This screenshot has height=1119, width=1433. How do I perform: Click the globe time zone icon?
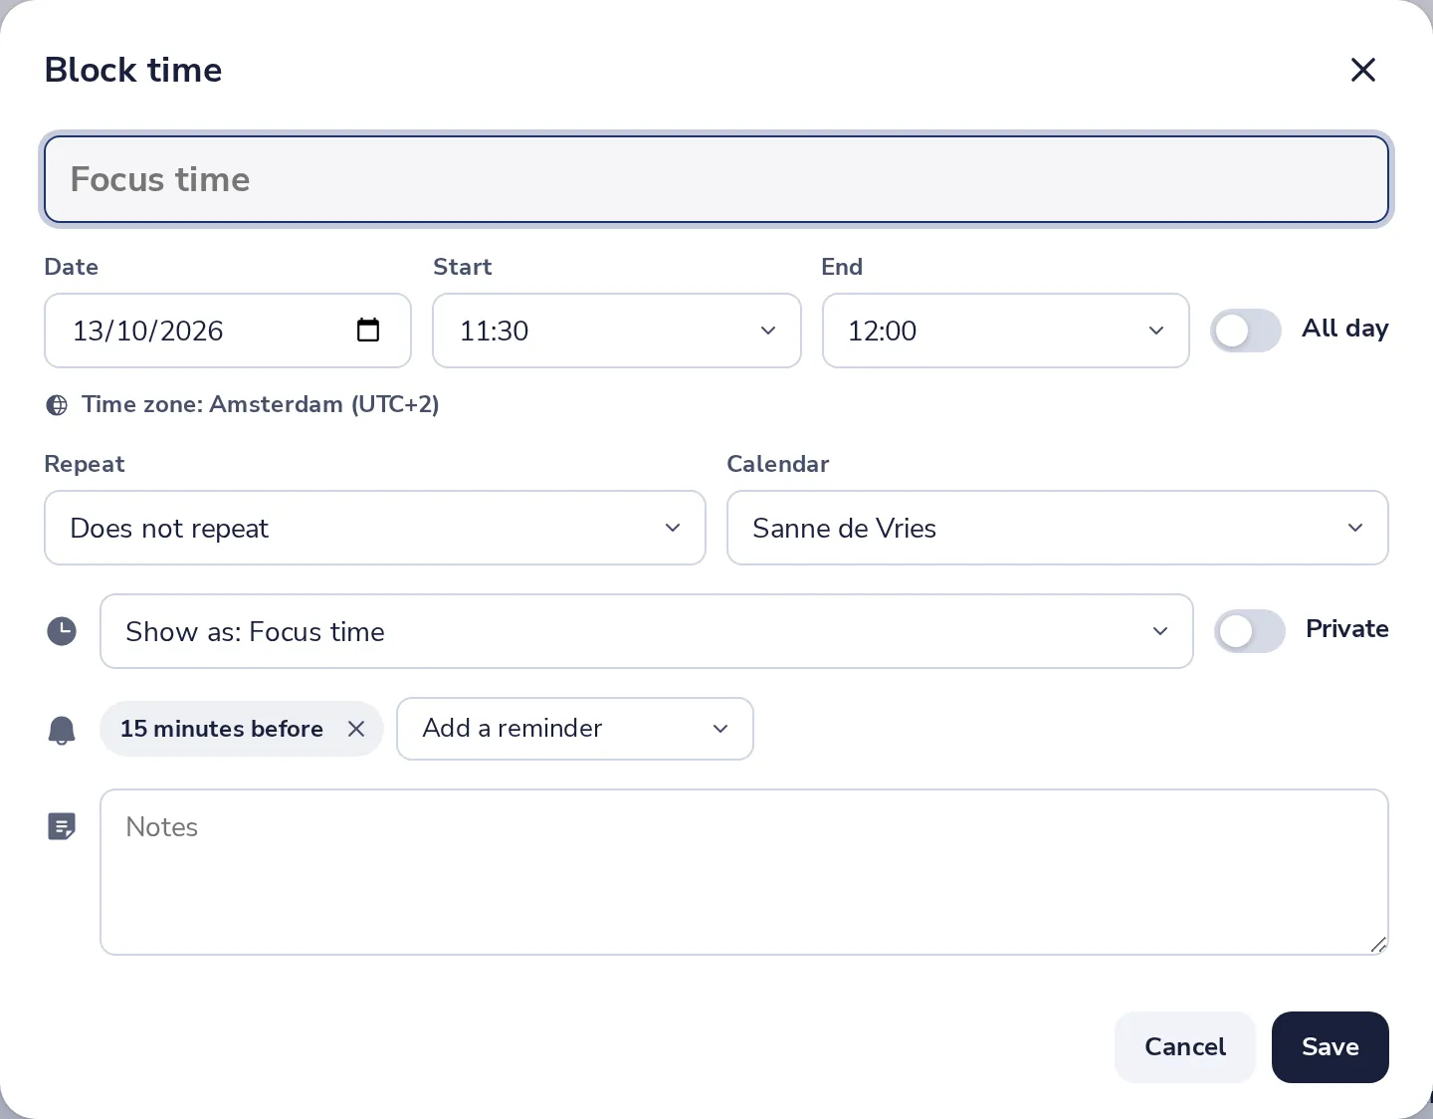[58, 405]
